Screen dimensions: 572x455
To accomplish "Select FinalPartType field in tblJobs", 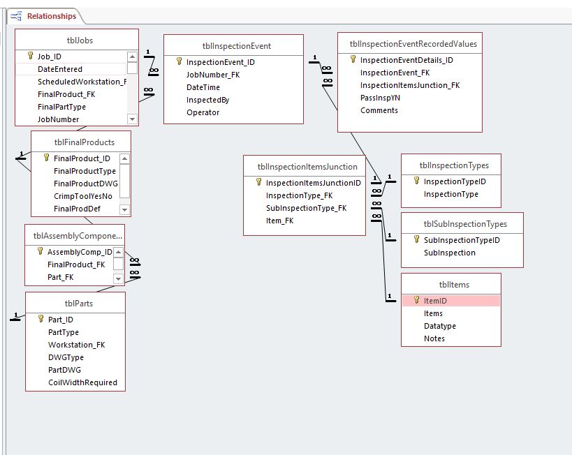I will point(61,107).
